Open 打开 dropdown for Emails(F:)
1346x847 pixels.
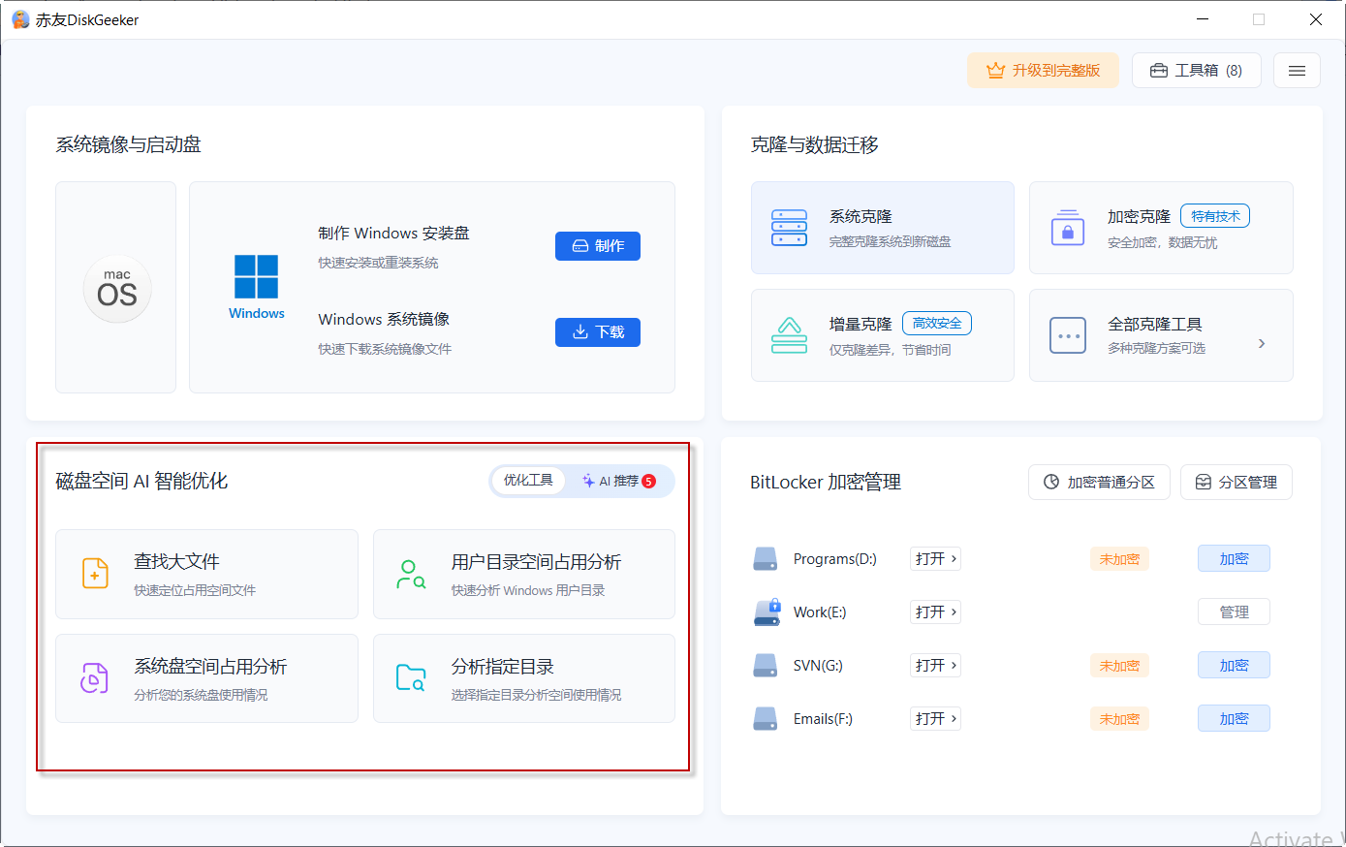(x=935, y=718)
